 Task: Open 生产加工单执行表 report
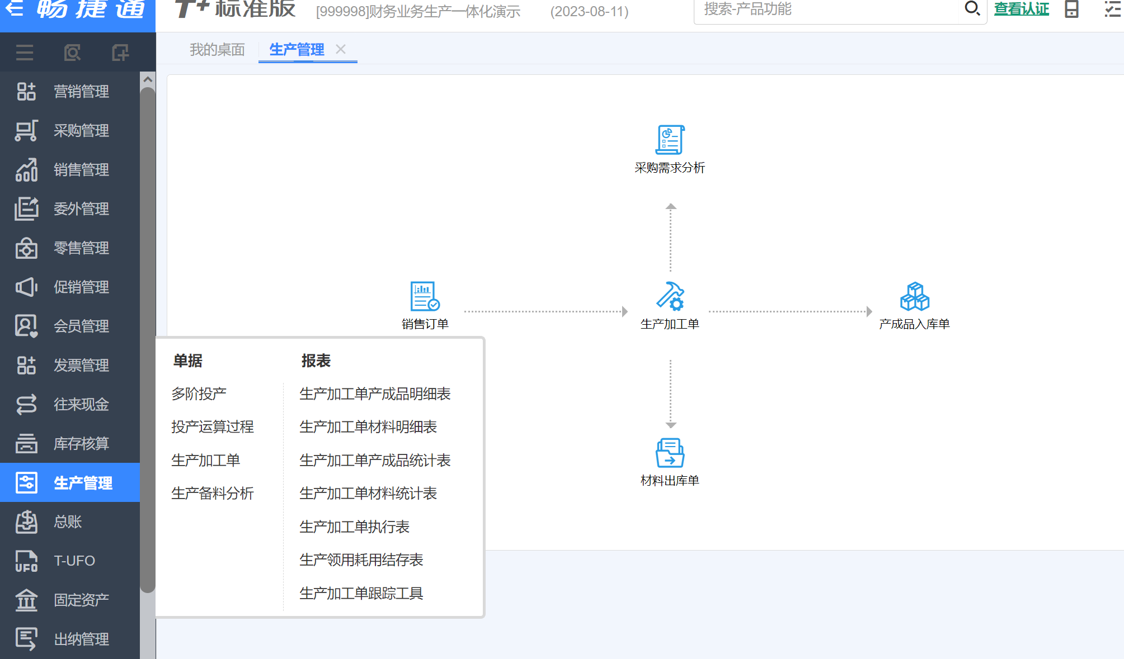[354, 527]
